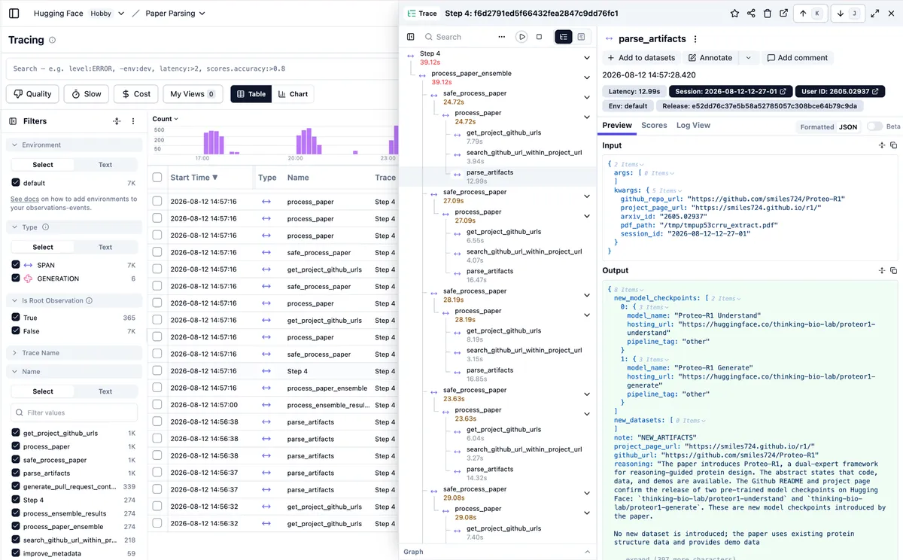Switch to the Log View tab
This screenshot has height=560, width=903.
pos(693,125)
